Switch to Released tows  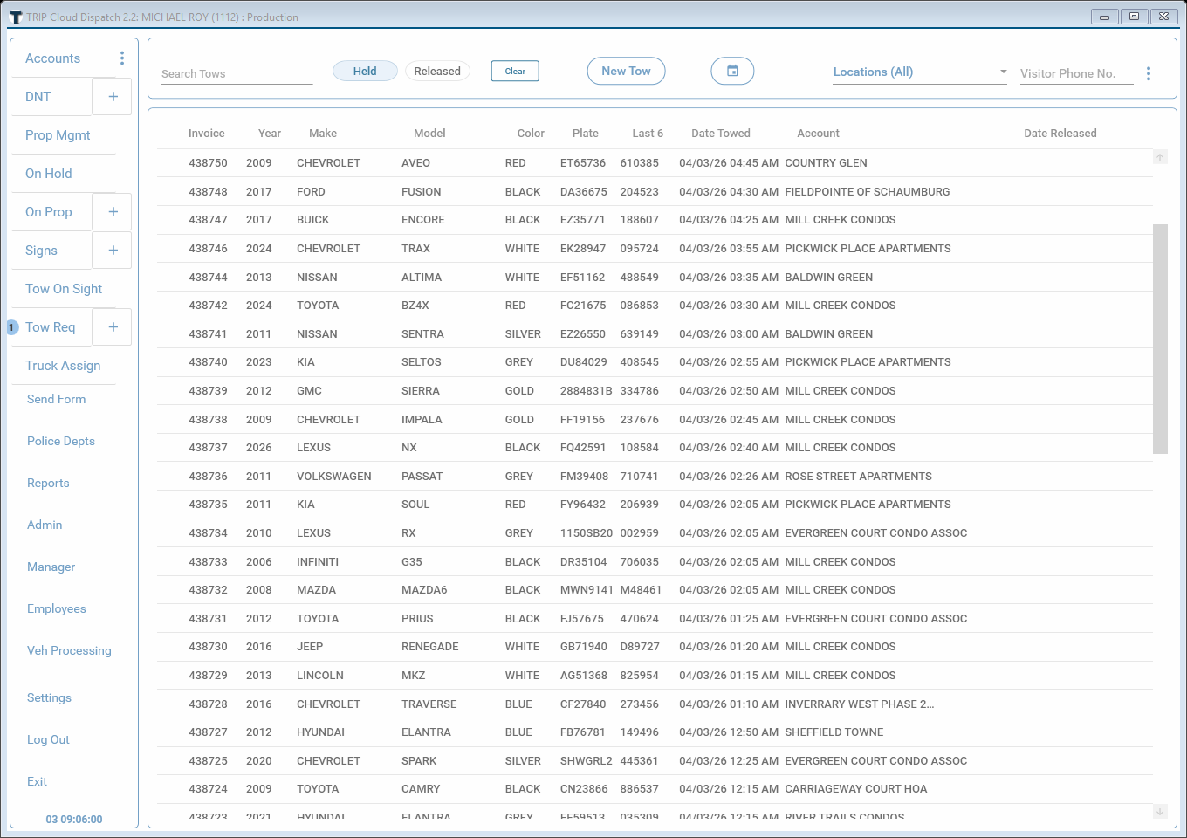437,71
